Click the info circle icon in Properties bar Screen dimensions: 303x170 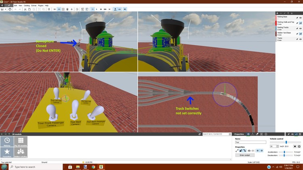266,134
